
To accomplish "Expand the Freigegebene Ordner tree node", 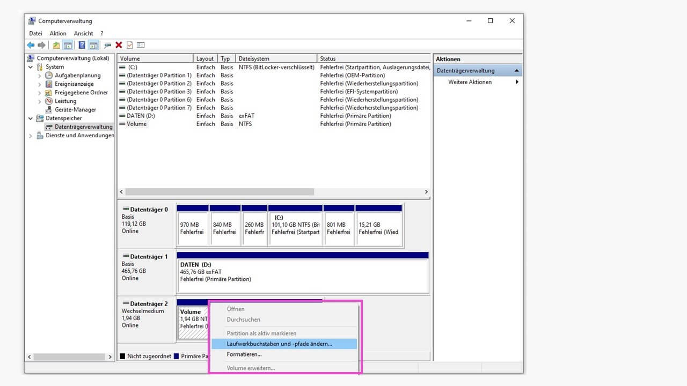I will [39, 93].
